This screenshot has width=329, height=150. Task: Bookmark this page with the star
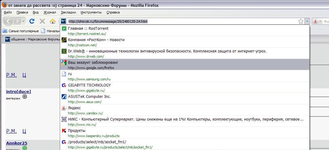[x=301, y=21]
